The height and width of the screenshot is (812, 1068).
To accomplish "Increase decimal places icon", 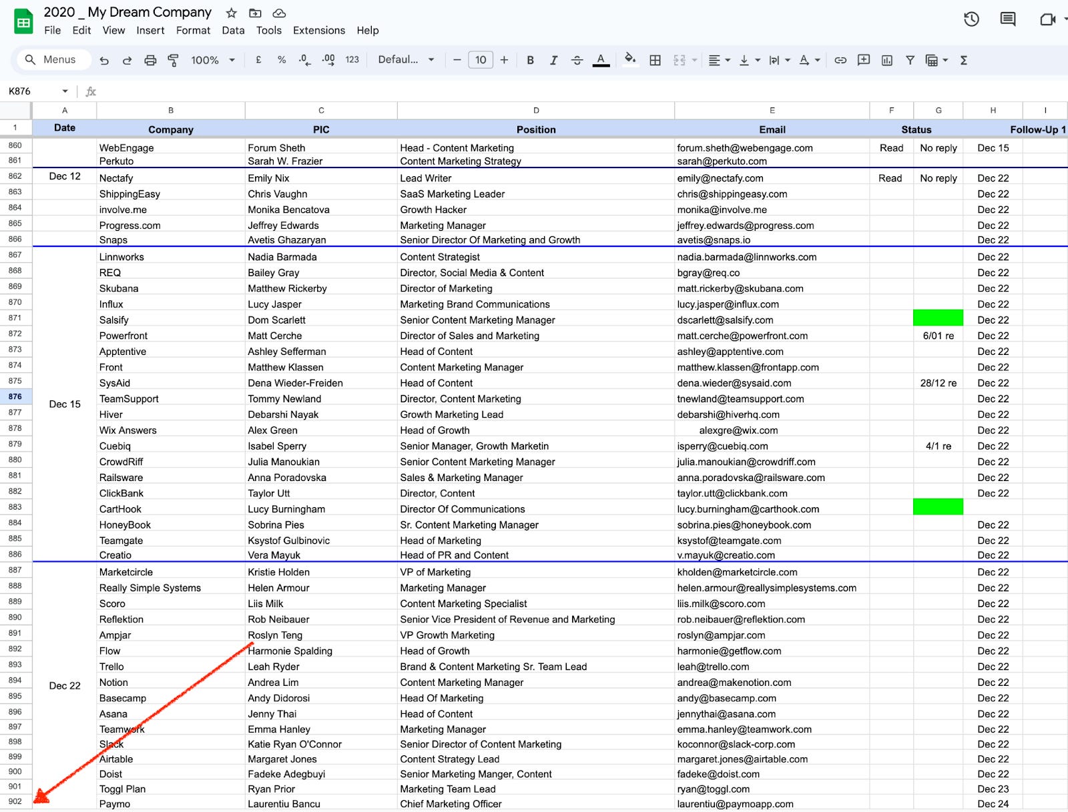I will (x=328, y=60).
